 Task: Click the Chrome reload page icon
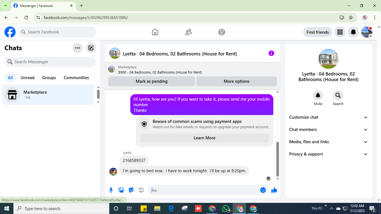pos(26,18)
